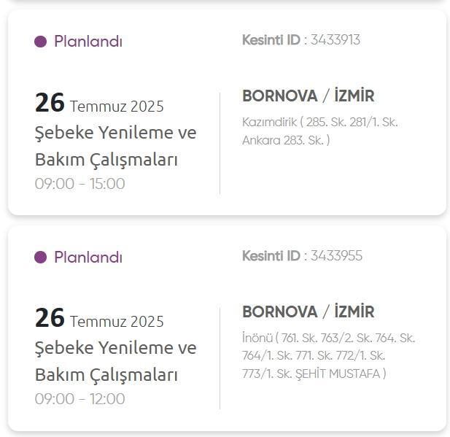Select the 26 Temmuz 2025 date in the first card
The image size is (450, 437).
click(99, 103)
